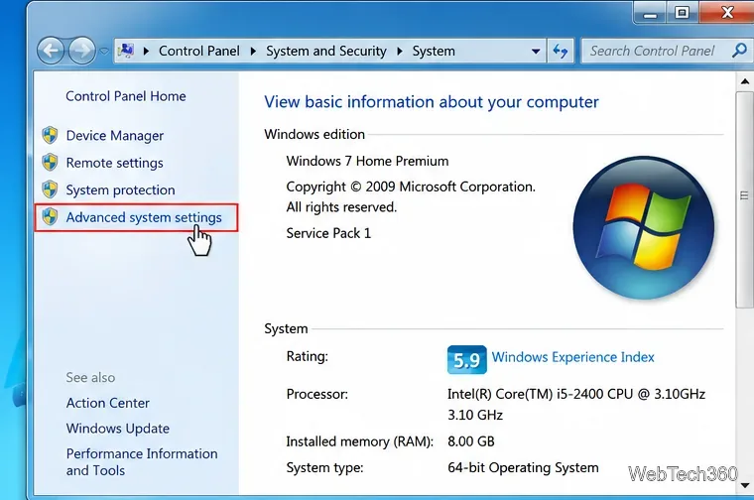Click the shield icon beside Device Manager
Viewport: 754px width, 500px height.
[x=50, y=136]
